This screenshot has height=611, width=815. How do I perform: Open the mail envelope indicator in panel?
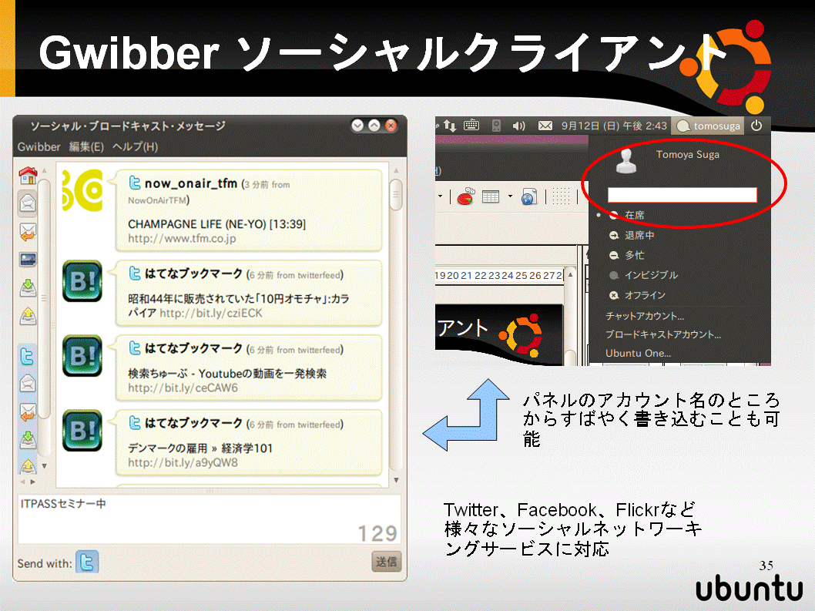click(545, 126)
